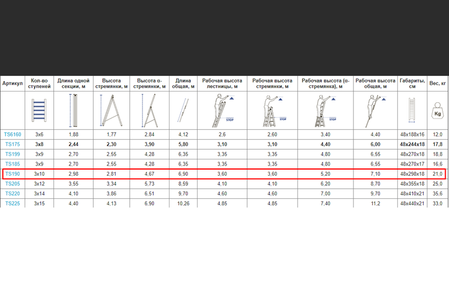Click the '3x6' steps cell

39,134
